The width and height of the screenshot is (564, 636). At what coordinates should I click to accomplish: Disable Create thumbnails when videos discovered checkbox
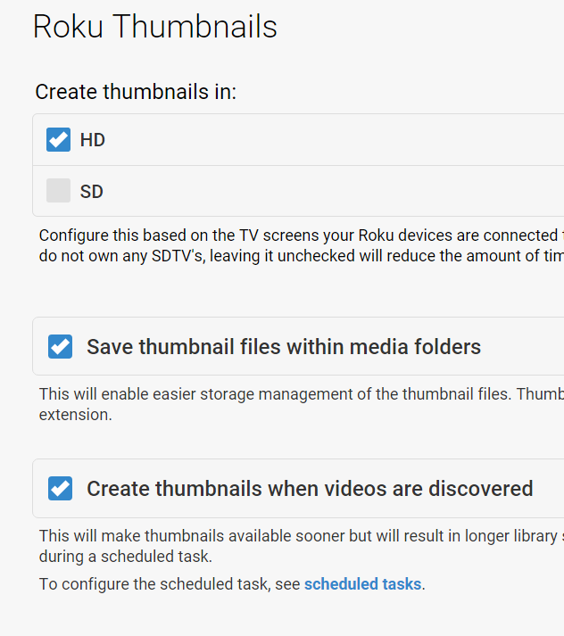(x=60, y=489)
